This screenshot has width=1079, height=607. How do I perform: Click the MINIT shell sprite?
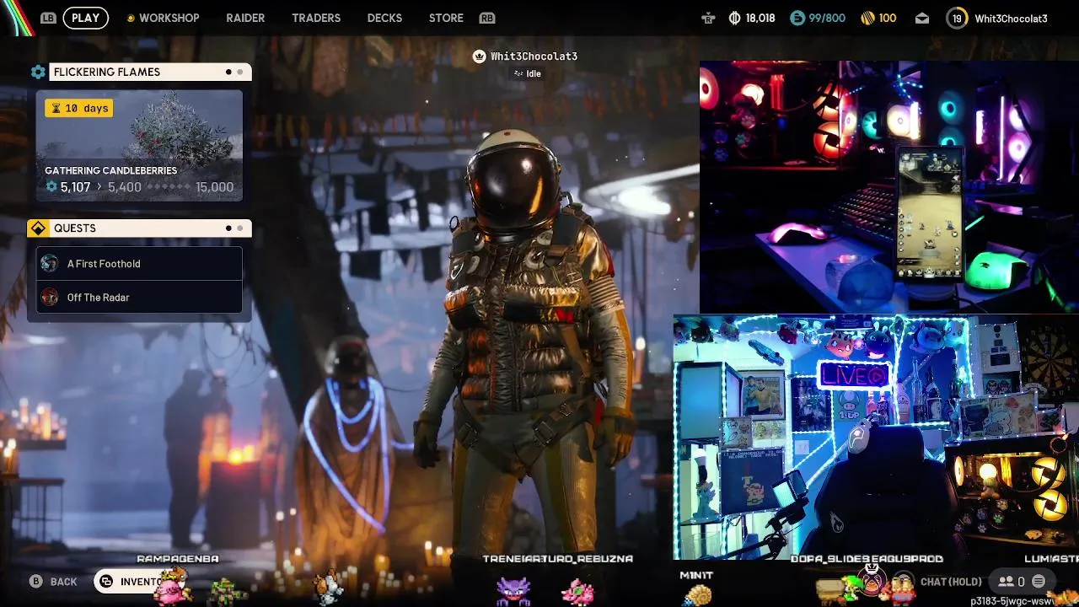click(696, 595)
